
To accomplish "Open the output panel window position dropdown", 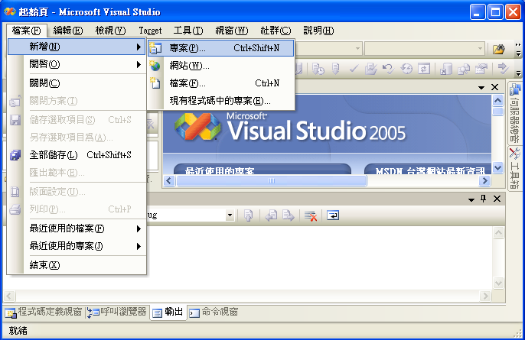I will pyautogui.click(x=471, y=199).
